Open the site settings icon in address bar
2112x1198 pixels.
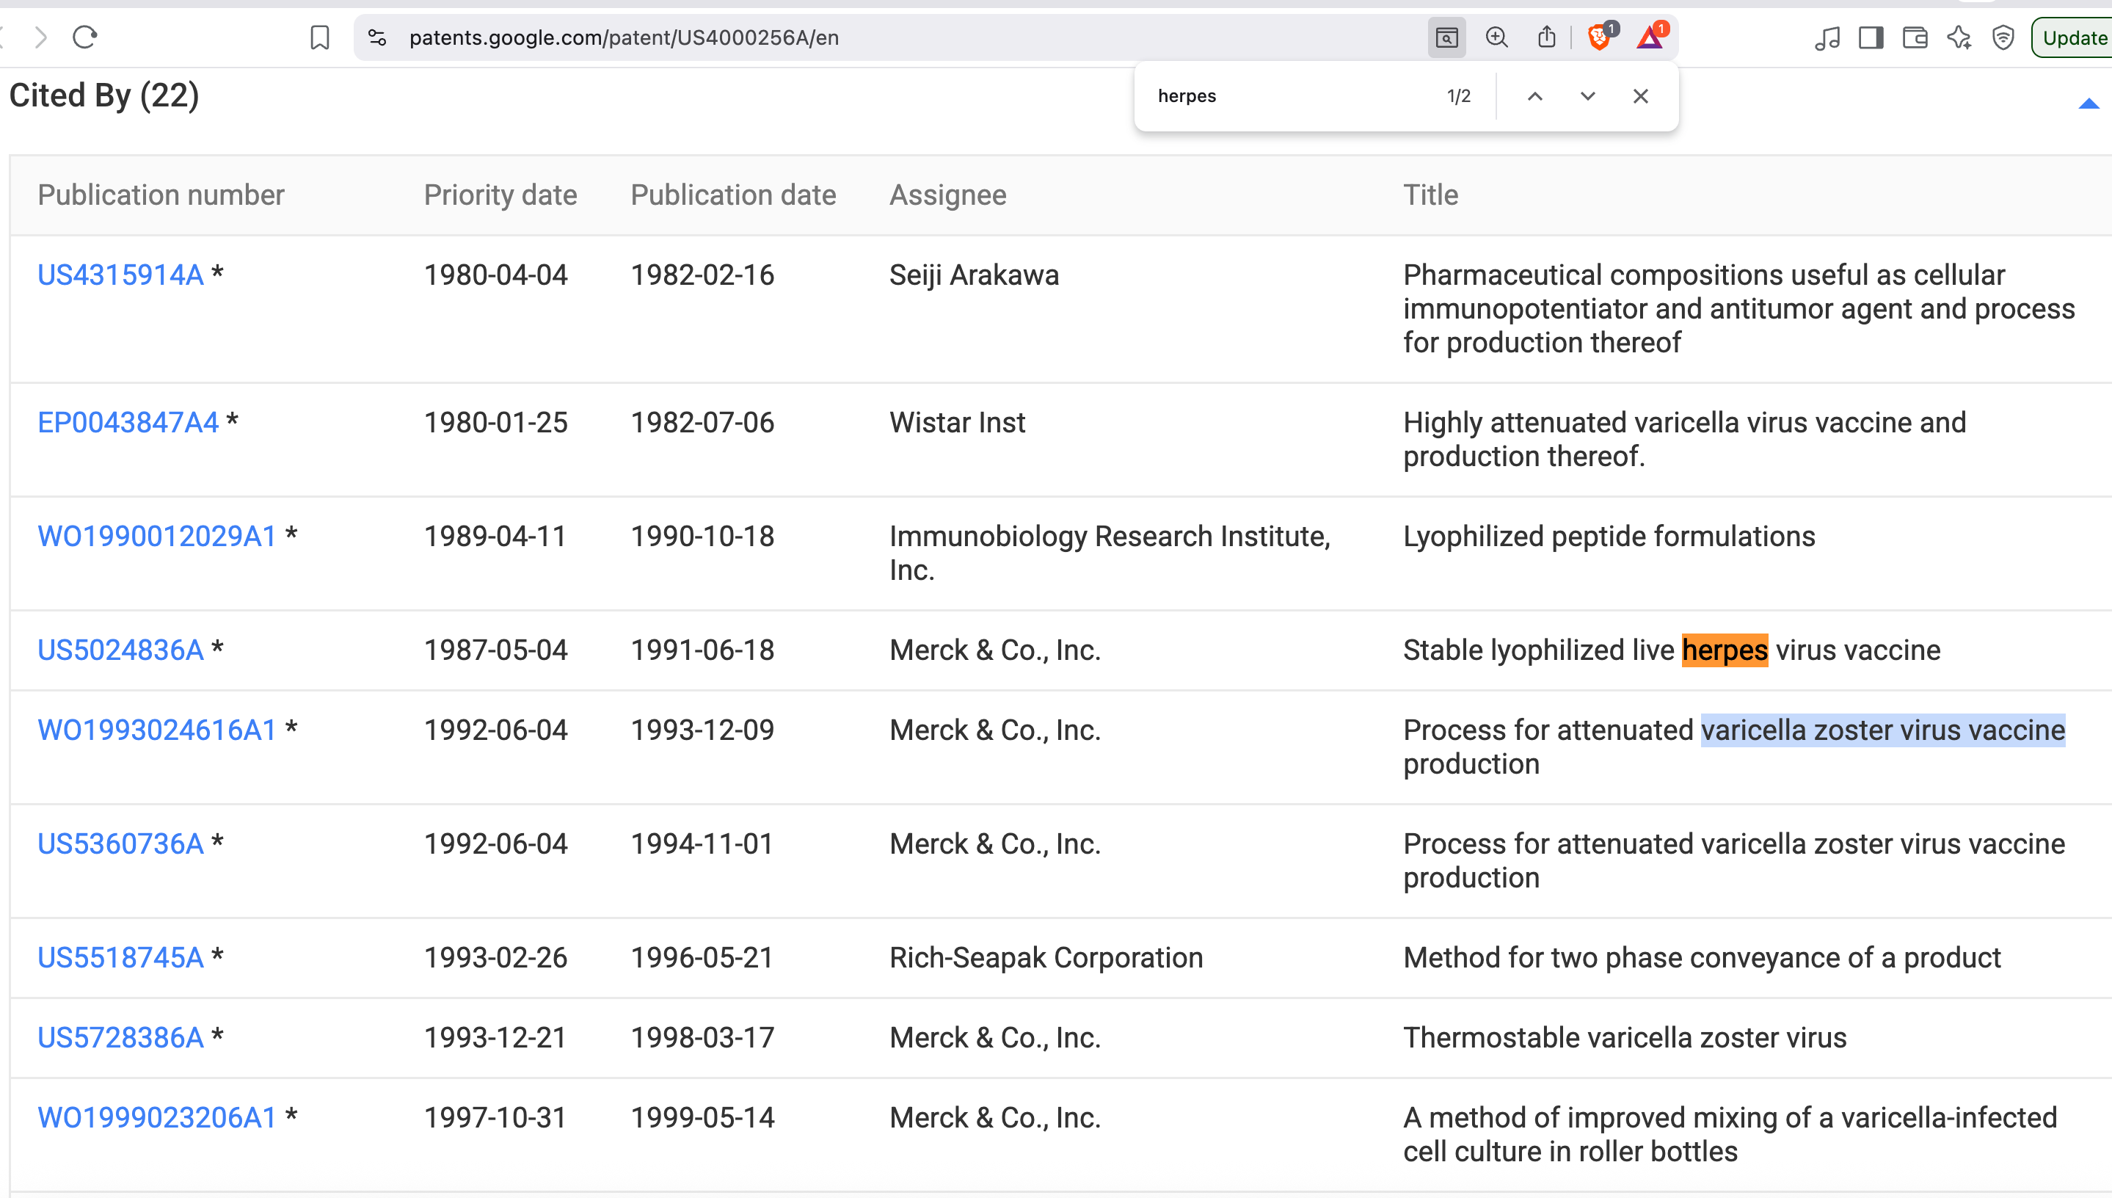coord(377,37)
